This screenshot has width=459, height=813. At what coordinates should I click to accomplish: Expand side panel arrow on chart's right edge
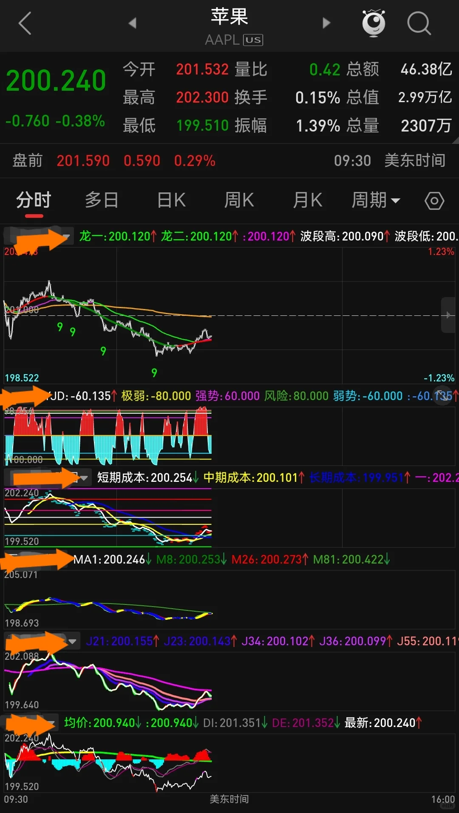[448, 315]
